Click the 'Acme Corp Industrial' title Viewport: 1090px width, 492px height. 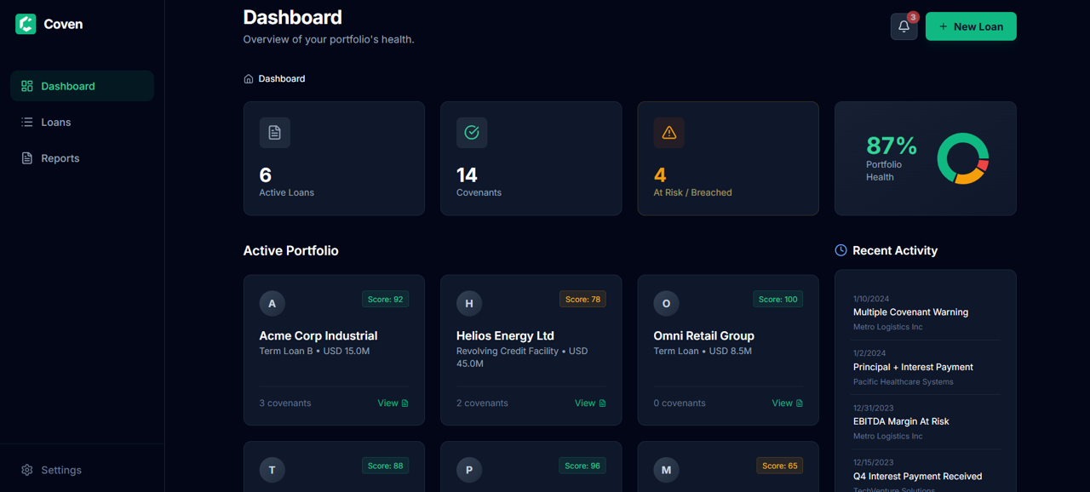pyautogui.click(x=318, y=336)
